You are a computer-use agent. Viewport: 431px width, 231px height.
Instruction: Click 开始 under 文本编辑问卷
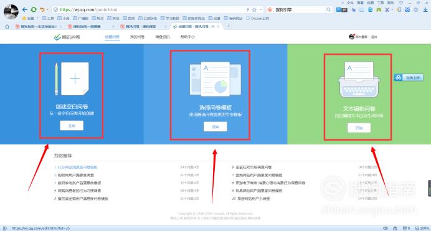click(359, 128)
